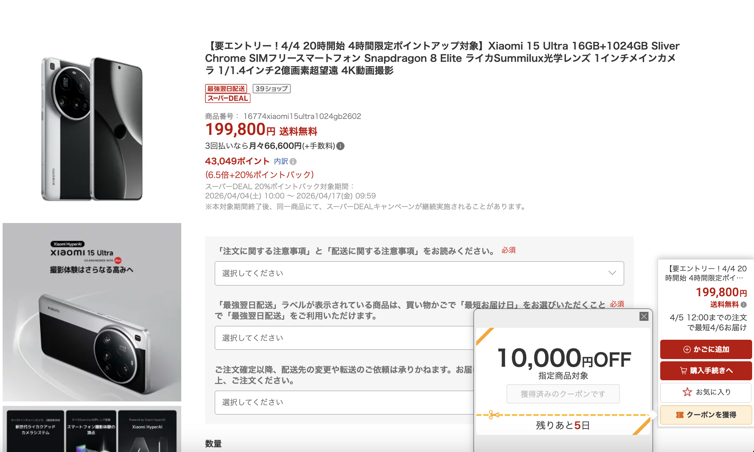Close the 10,000円OFF coupon popup
This screenshot has height=452, width=754.
coord(644,316)
